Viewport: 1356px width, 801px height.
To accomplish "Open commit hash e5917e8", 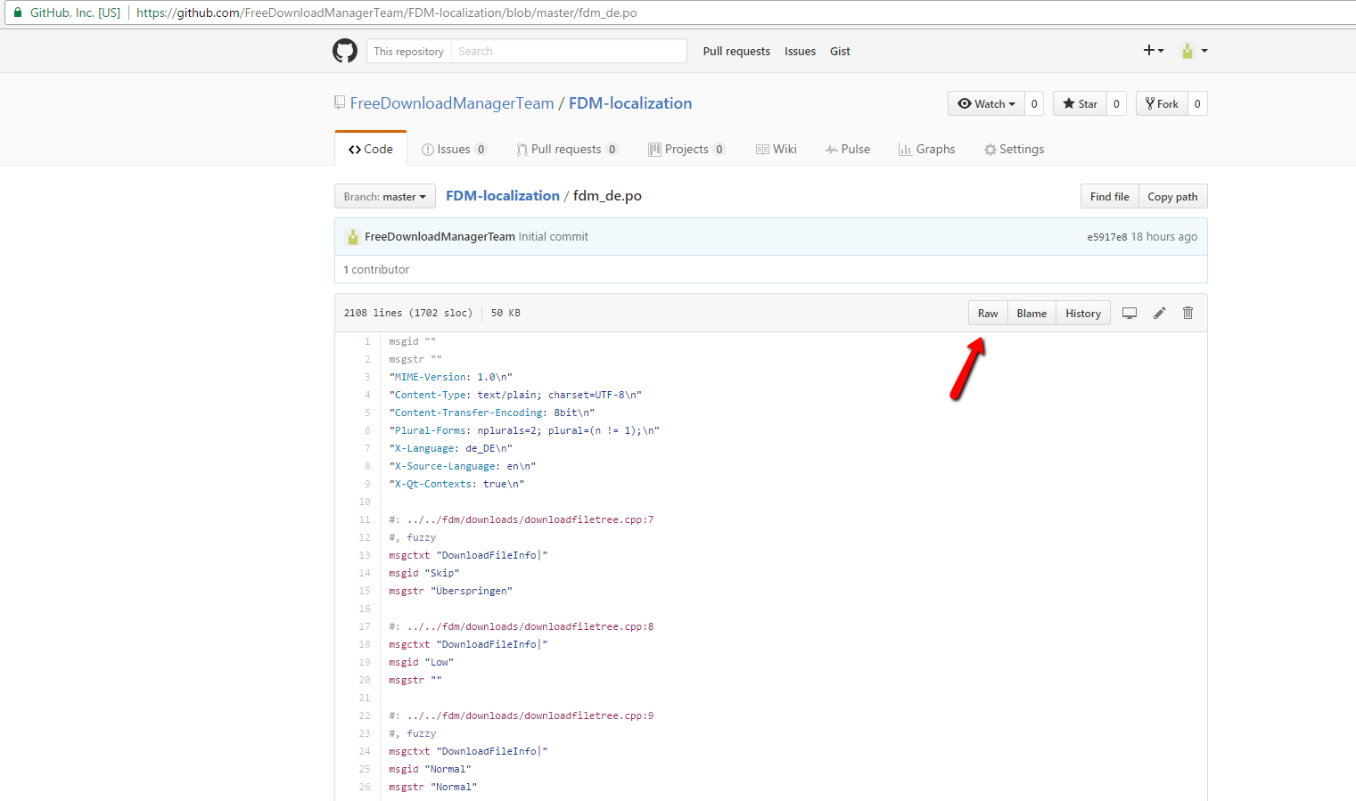I will pos(1106,237).
